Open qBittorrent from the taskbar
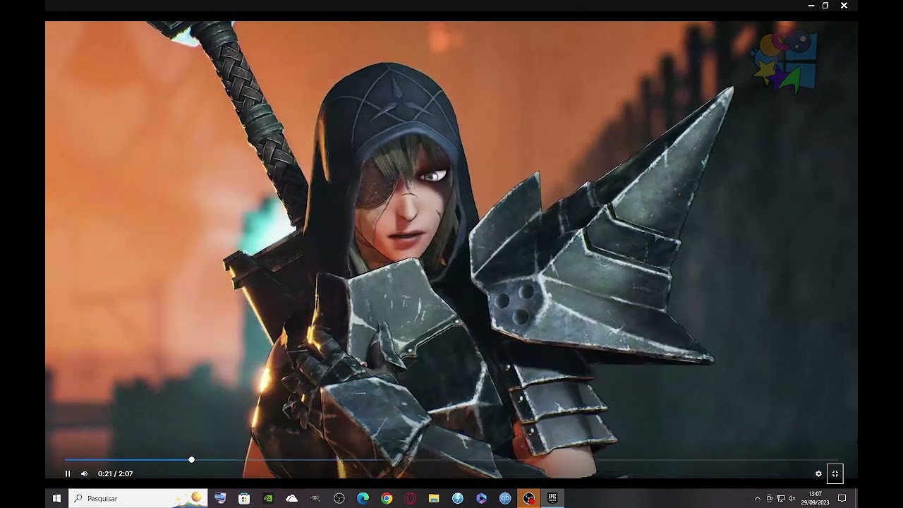 505,498
